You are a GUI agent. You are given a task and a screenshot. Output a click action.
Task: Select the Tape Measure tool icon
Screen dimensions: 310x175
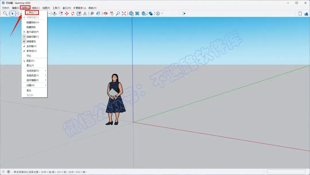point(92,13)
